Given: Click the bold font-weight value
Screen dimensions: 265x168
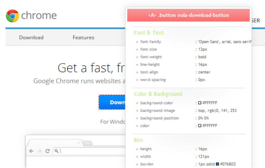Looking at the screenshot, I should coord(202,57).
